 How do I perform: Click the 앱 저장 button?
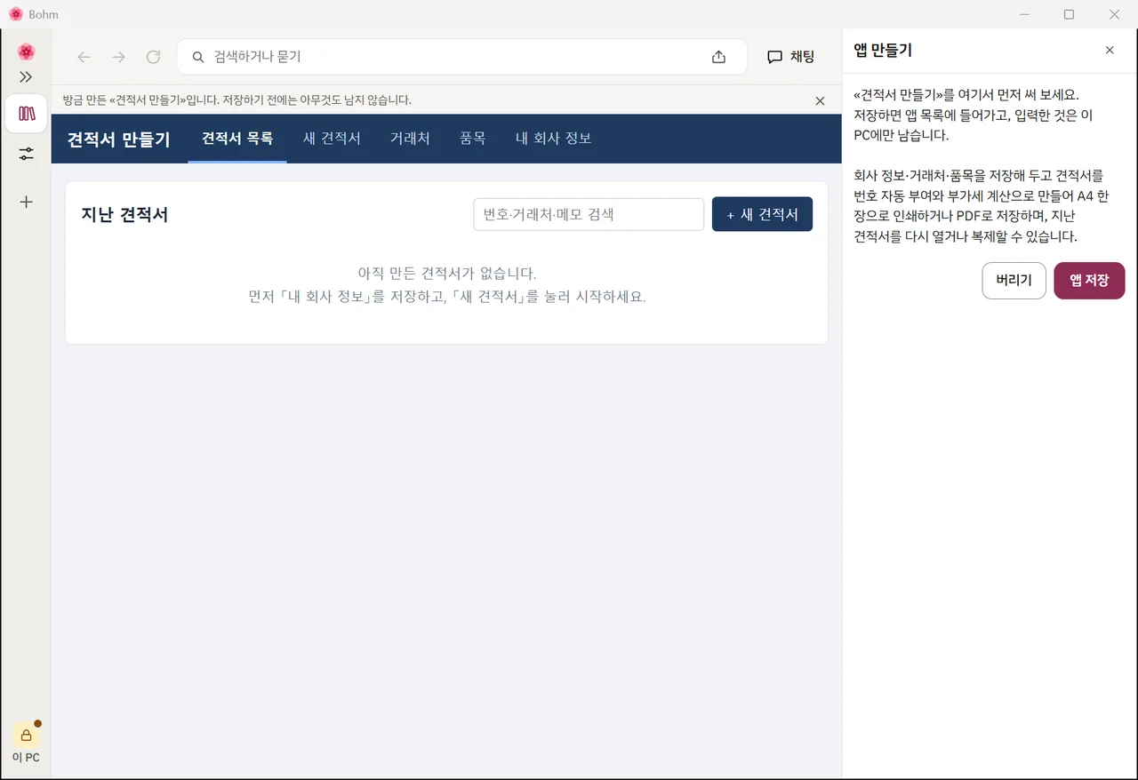click(x=1089, y=281)
